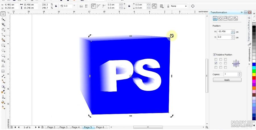Select the Crop tool

point(3,25)
